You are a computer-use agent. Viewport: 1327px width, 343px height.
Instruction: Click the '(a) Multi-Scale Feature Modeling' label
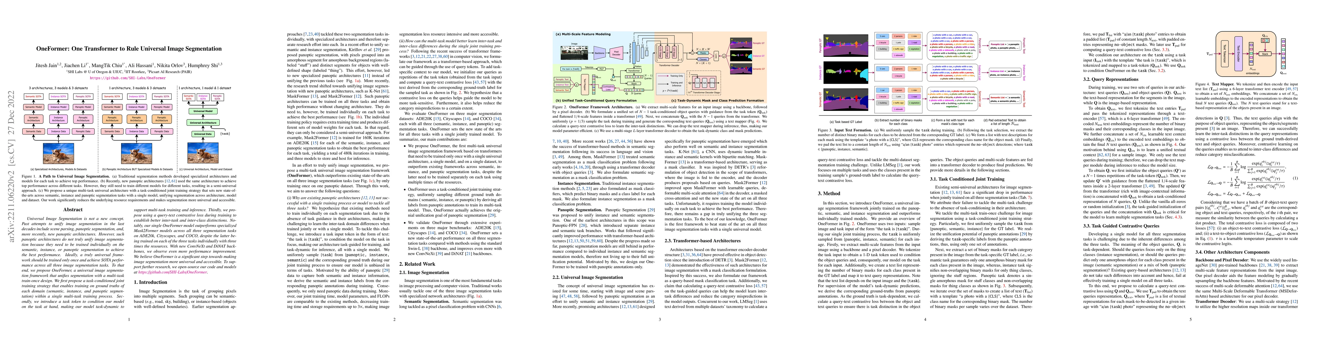(x=583, y=35)
